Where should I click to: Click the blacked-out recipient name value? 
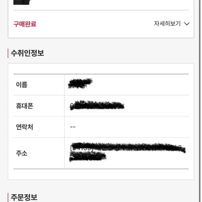coord(80,83)
